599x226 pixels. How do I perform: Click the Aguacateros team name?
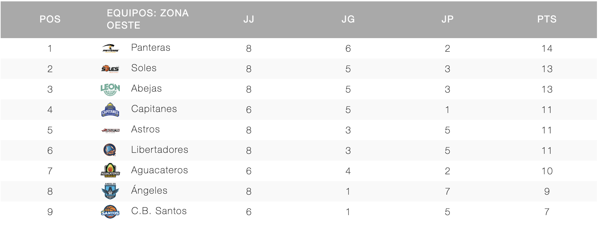(160, 170)
